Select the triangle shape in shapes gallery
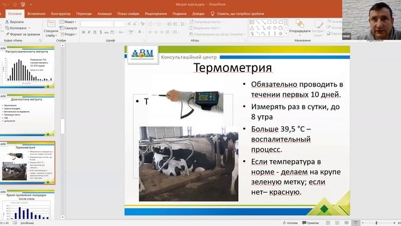This screenshot has width=401, height=226. point(252,28)
